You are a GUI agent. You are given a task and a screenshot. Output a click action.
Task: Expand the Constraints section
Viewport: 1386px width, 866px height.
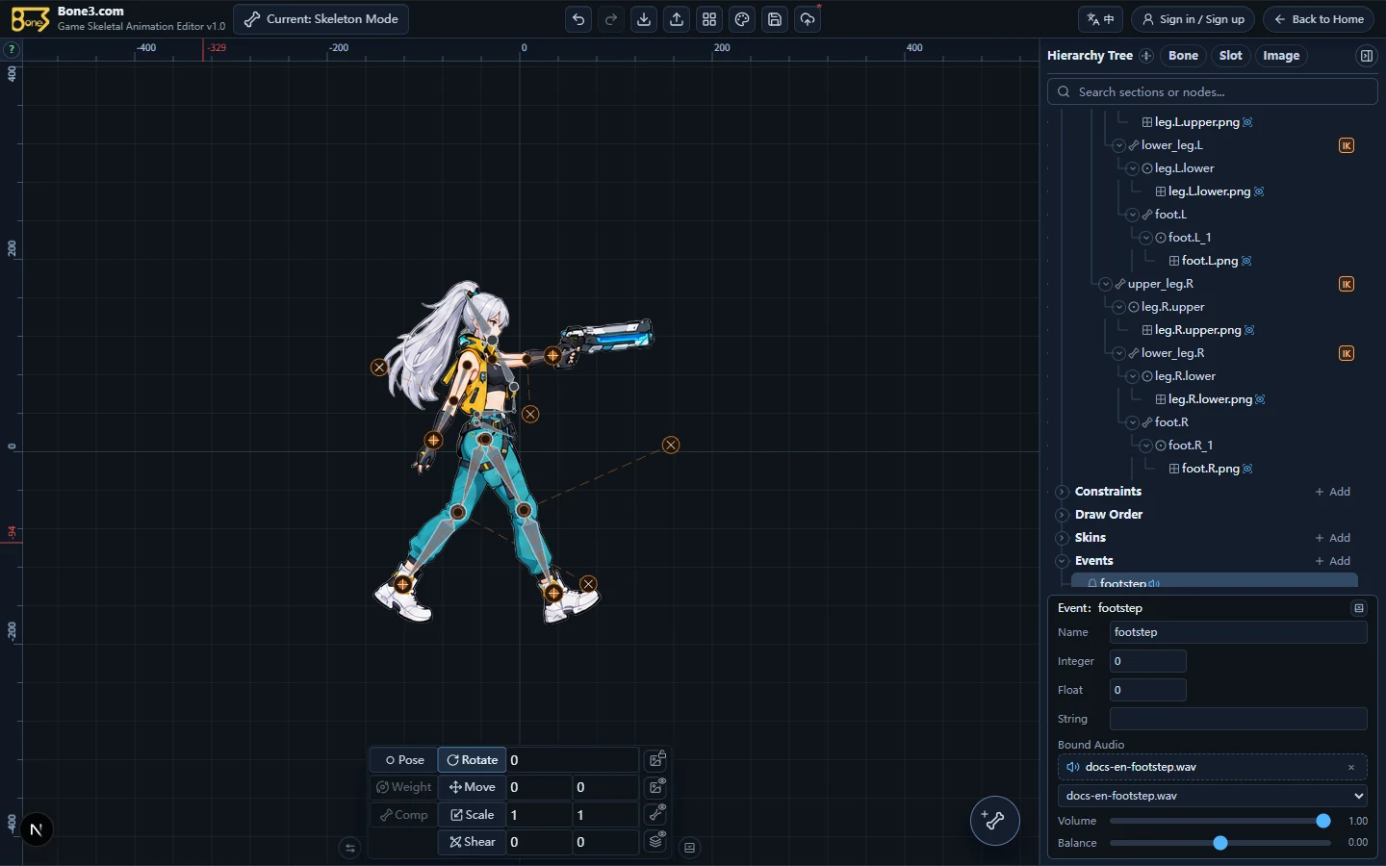(1063, 492)
